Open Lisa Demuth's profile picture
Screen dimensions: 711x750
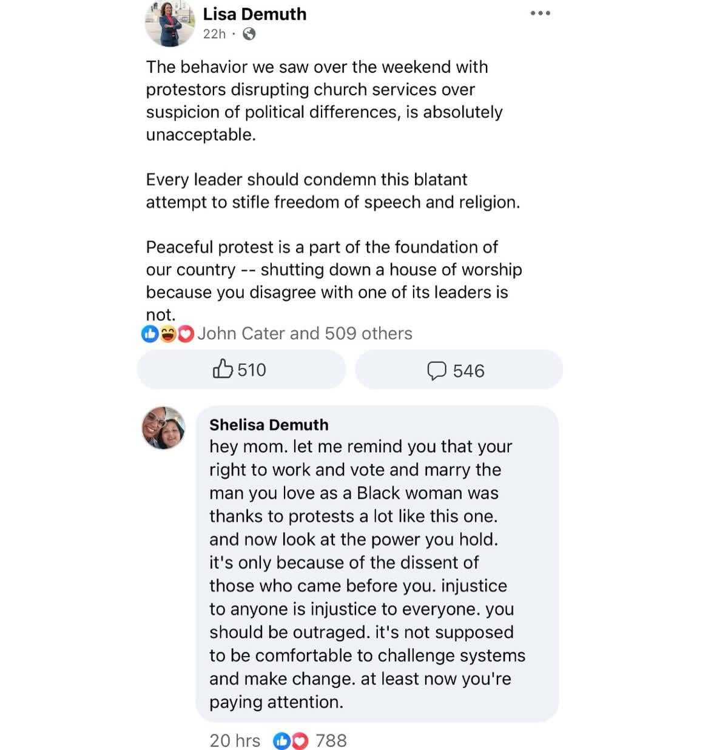click(x=170, y=24)
